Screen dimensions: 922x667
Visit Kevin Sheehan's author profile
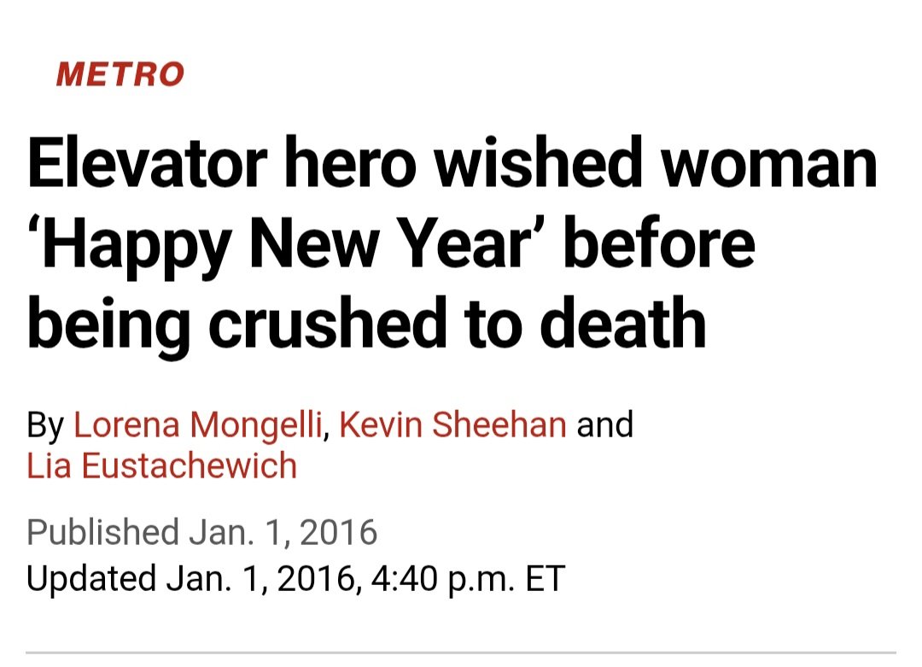(452, 424)
